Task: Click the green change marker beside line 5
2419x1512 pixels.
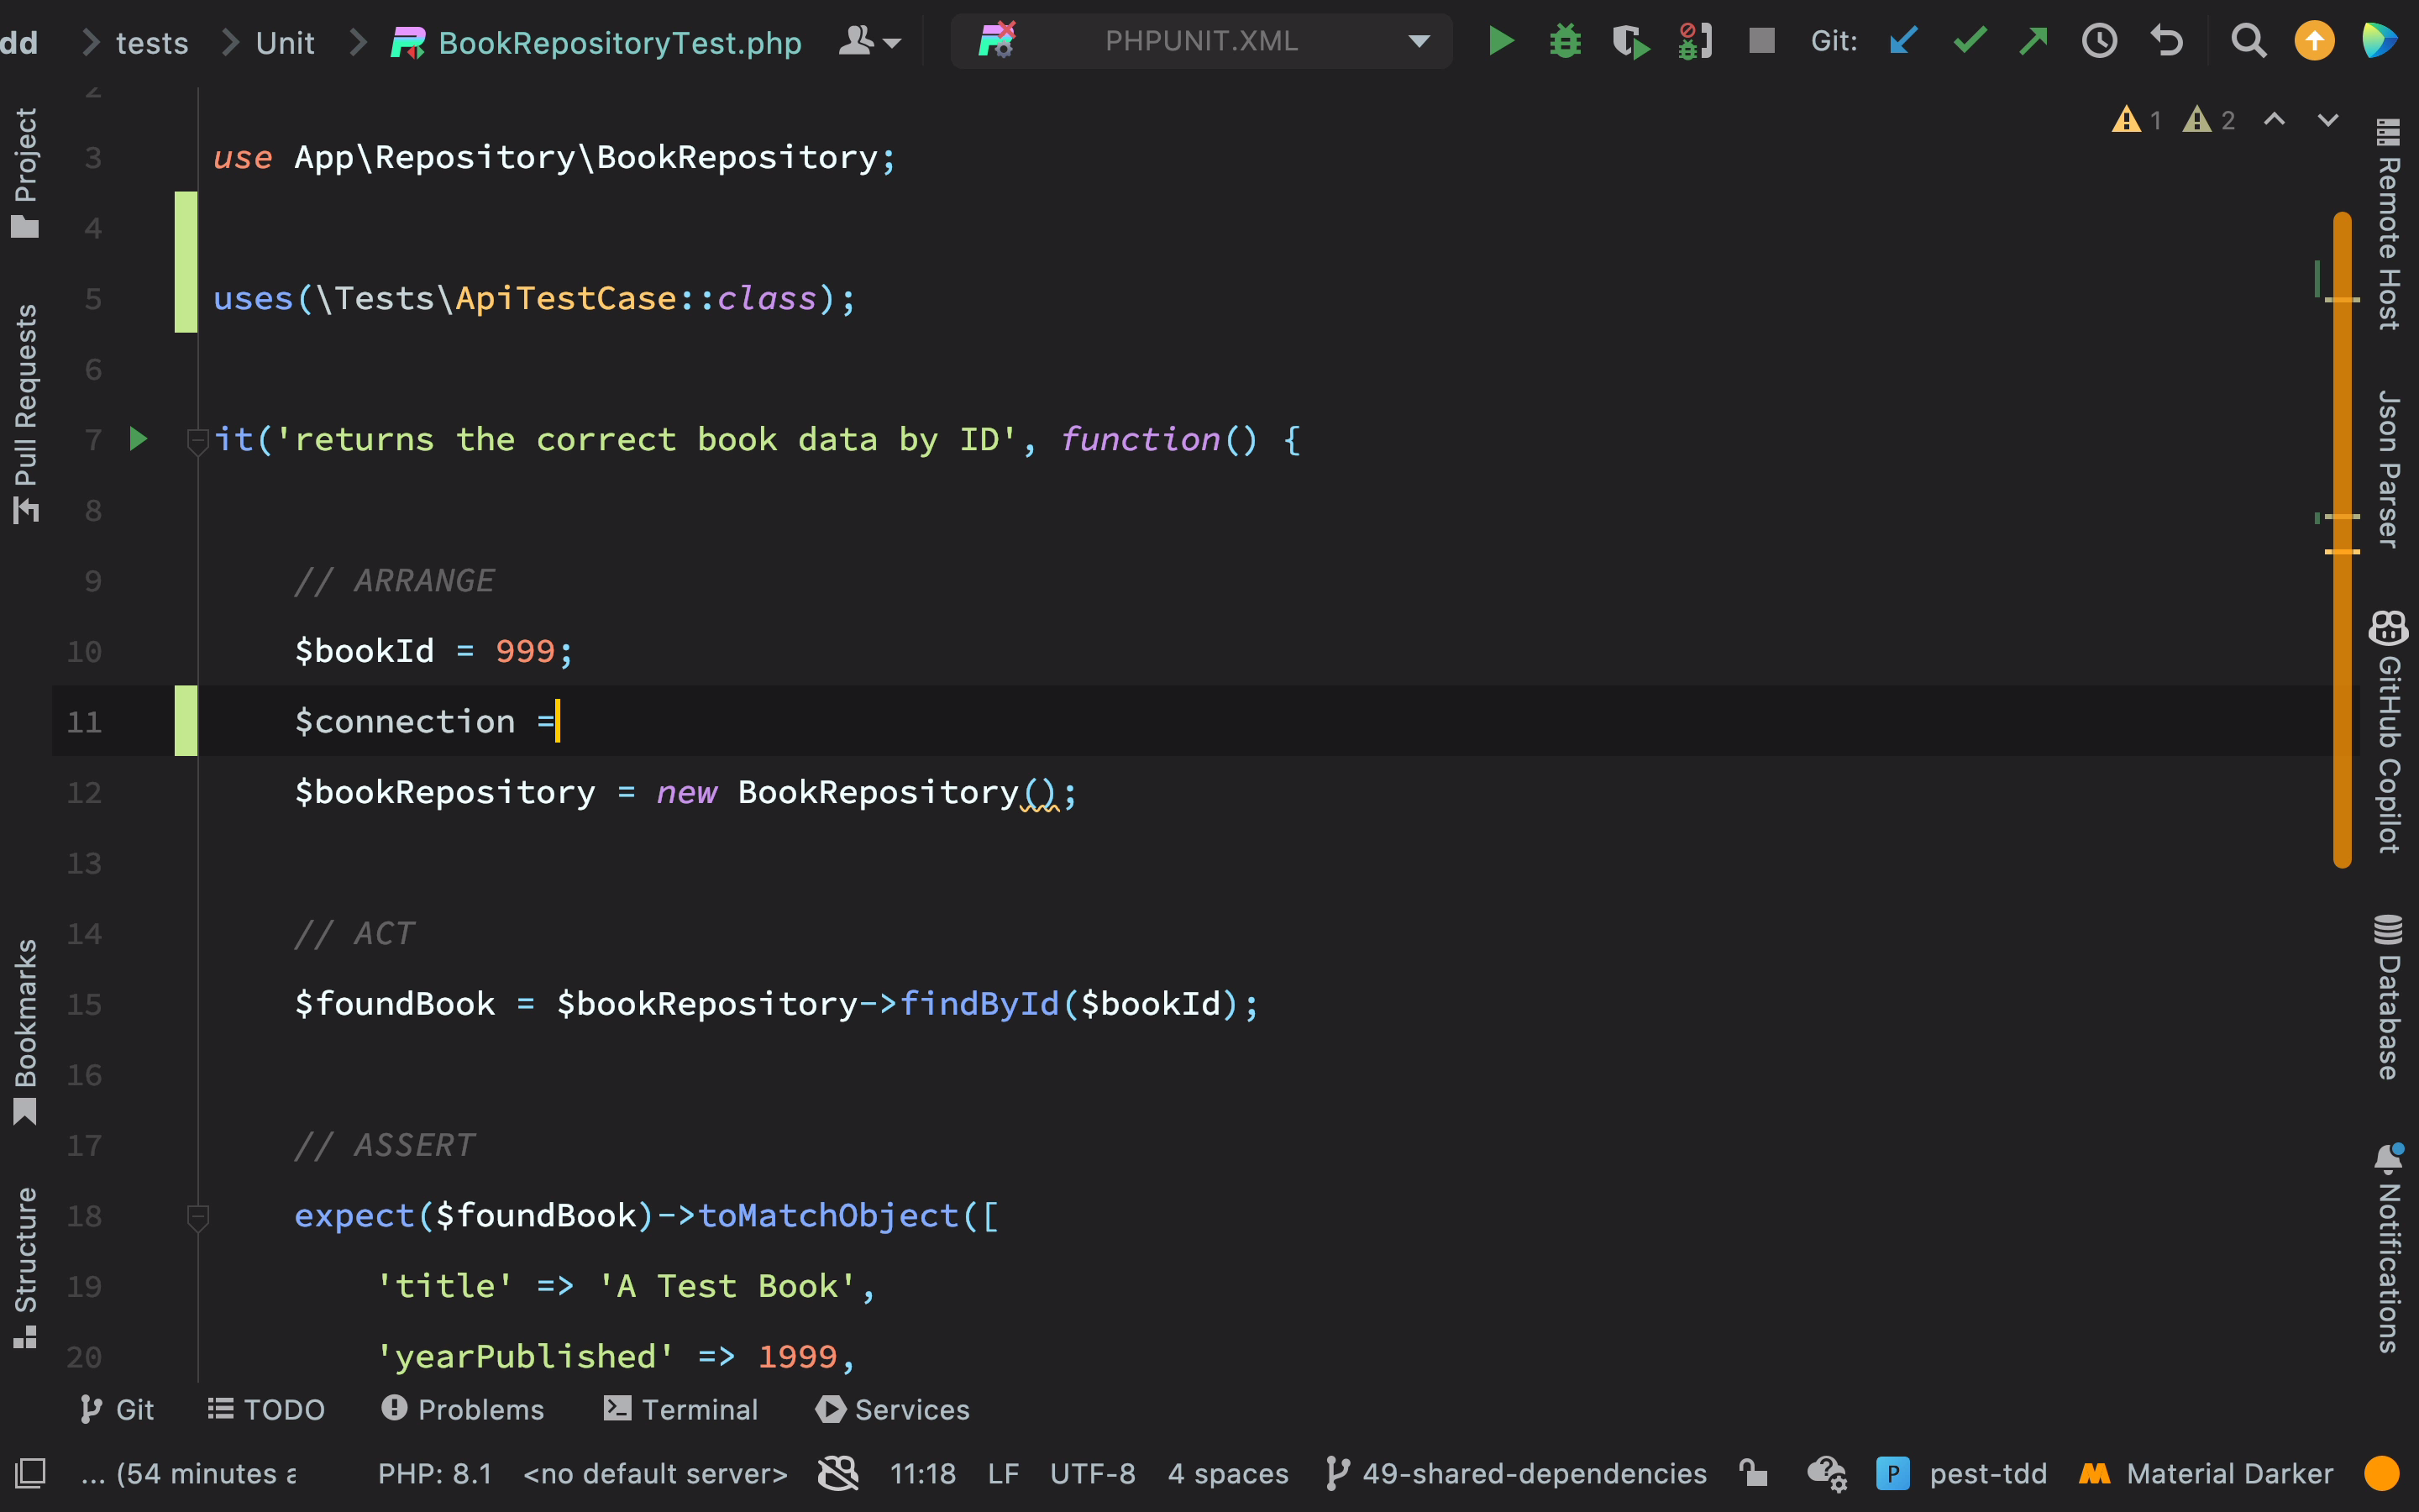Action: click(x=186, y=262)
